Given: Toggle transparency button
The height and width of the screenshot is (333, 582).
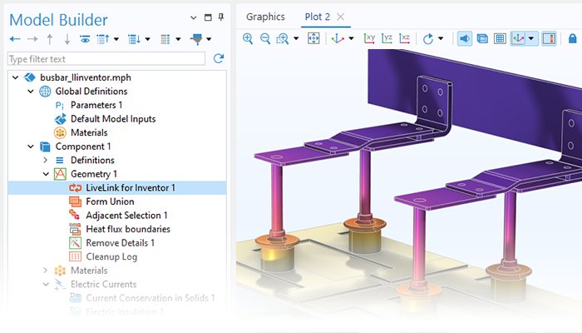Looking at the screenshot, I should tap(482, 38).
